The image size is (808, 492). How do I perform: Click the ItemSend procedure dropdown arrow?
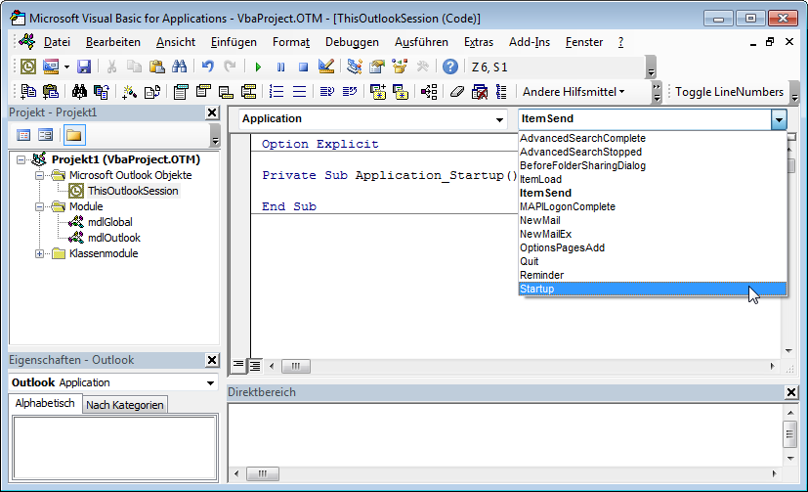(779, 119)
